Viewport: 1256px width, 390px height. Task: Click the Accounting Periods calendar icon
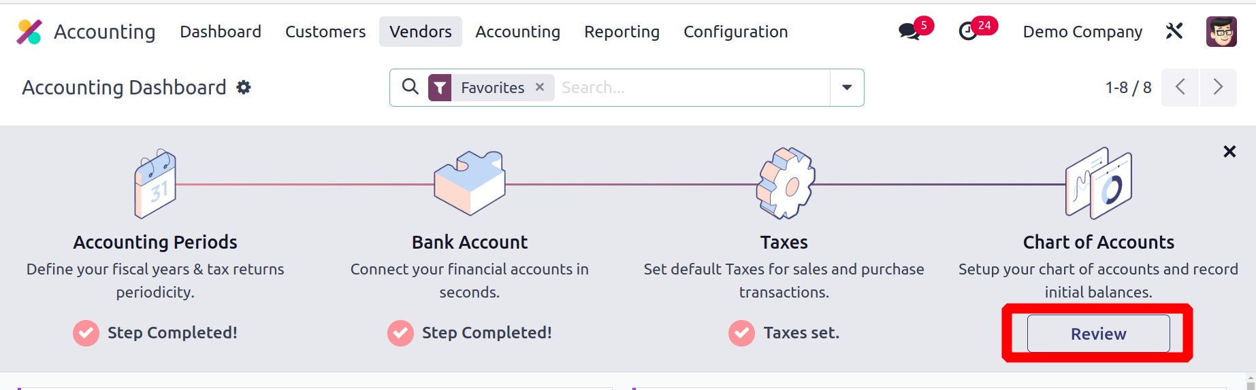pyautogui.click(x=155, y=183)
